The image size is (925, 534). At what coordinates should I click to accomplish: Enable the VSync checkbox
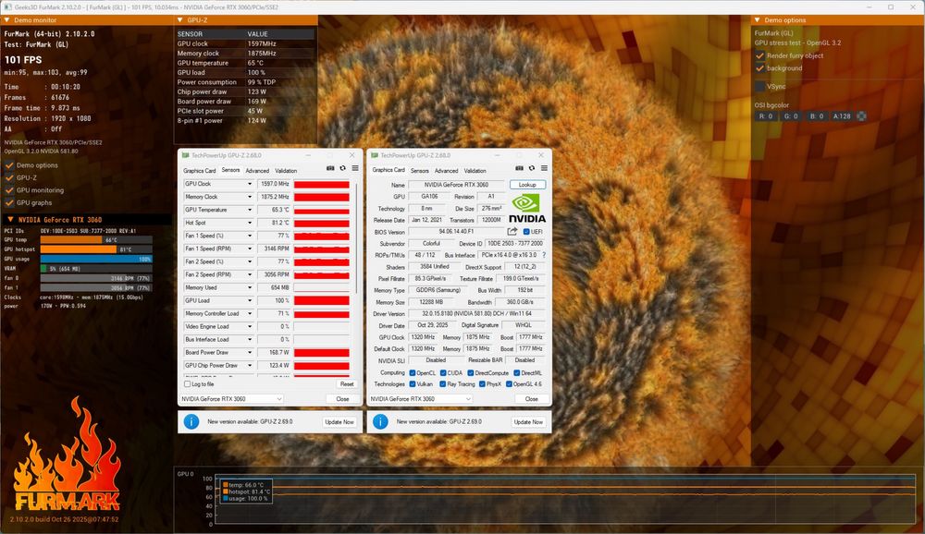759,86
